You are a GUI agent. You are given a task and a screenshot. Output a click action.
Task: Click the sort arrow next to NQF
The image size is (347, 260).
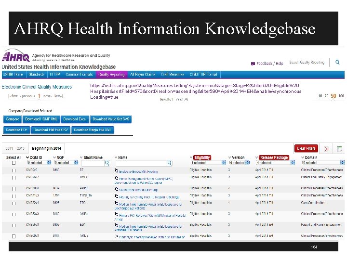coord(54,157)
